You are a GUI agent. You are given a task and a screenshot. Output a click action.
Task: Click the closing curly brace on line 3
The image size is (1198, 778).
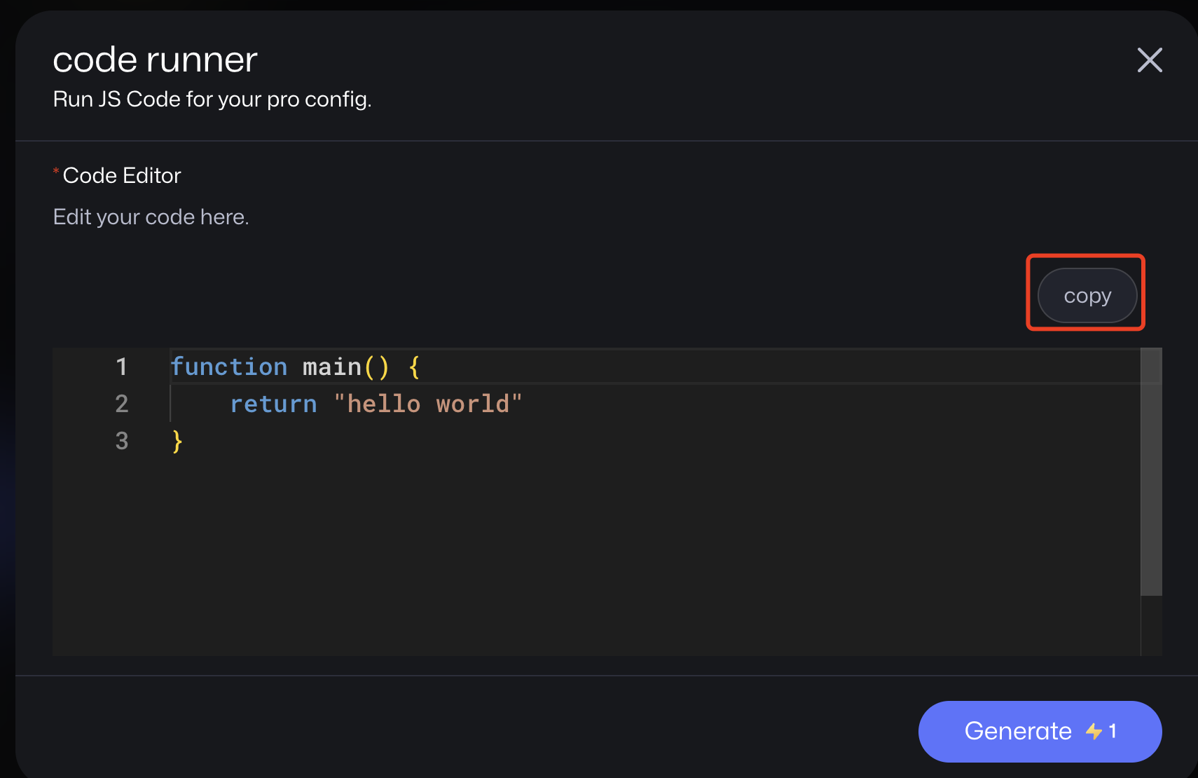pos(177,441)
